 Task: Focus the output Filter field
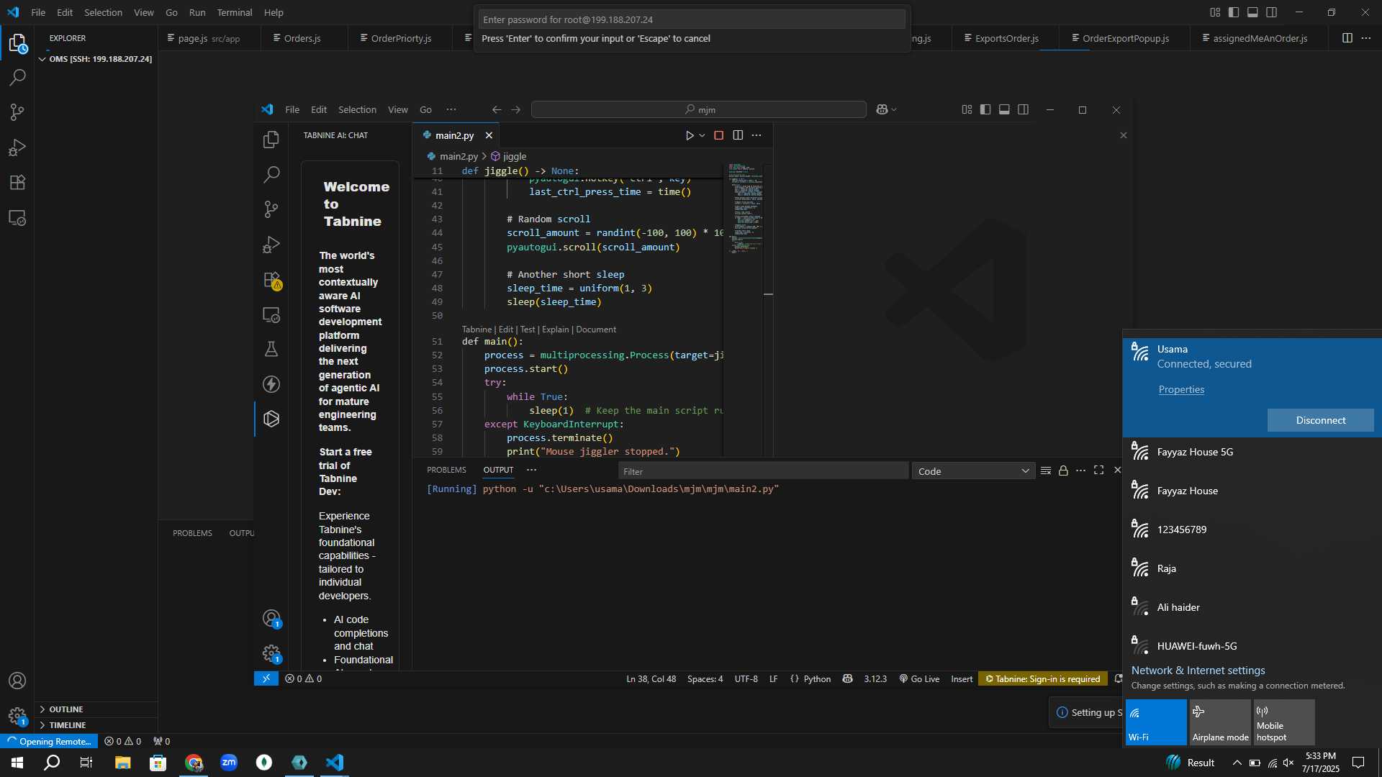click(x=763, y=471)
